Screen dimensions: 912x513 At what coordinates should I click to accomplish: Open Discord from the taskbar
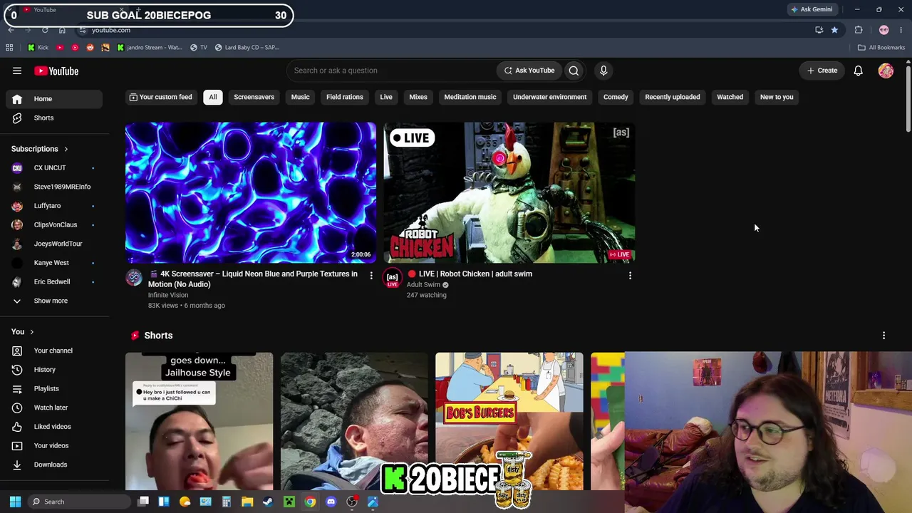click(x=331, y=502)
